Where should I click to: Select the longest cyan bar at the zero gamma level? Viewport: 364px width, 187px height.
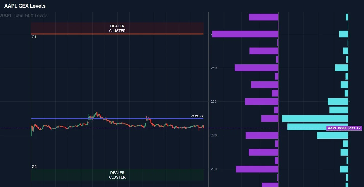[315, 119]
